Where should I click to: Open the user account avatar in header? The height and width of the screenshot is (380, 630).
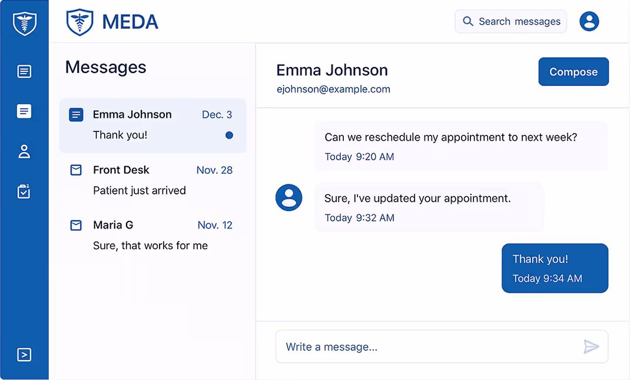tap(589, 21)
